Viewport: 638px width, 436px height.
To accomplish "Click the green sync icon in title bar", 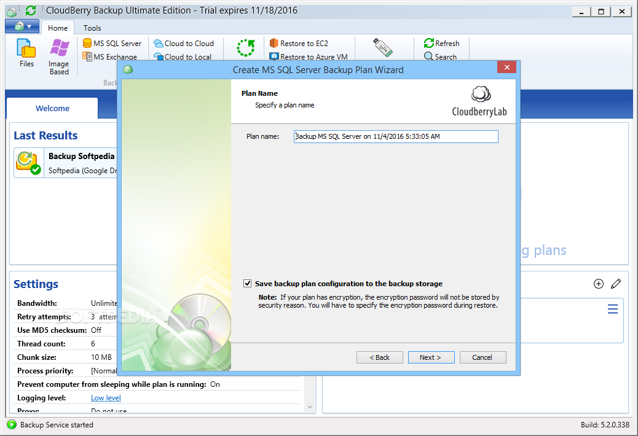I will coord(31,10).
